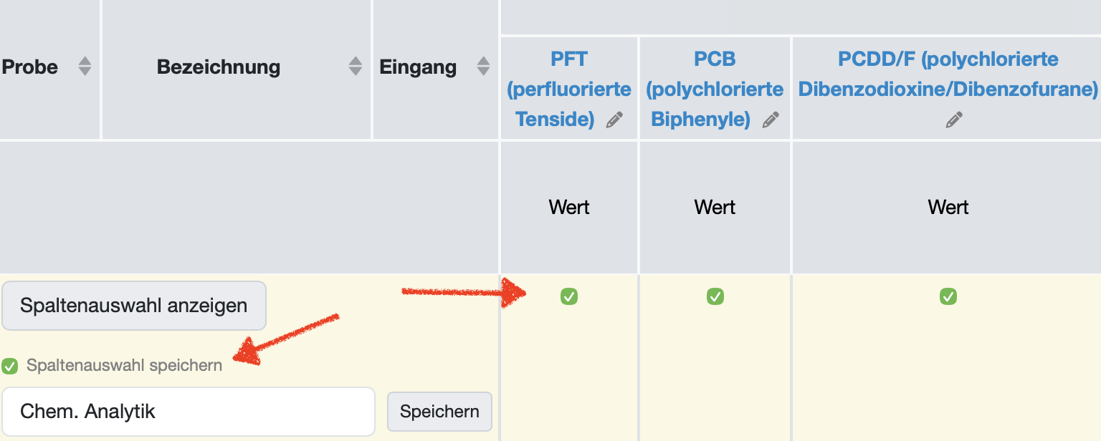The image size is (1101, 441).
Task: Click pencil edit icon beside PFT Tenside
Action: pos(614,120)
